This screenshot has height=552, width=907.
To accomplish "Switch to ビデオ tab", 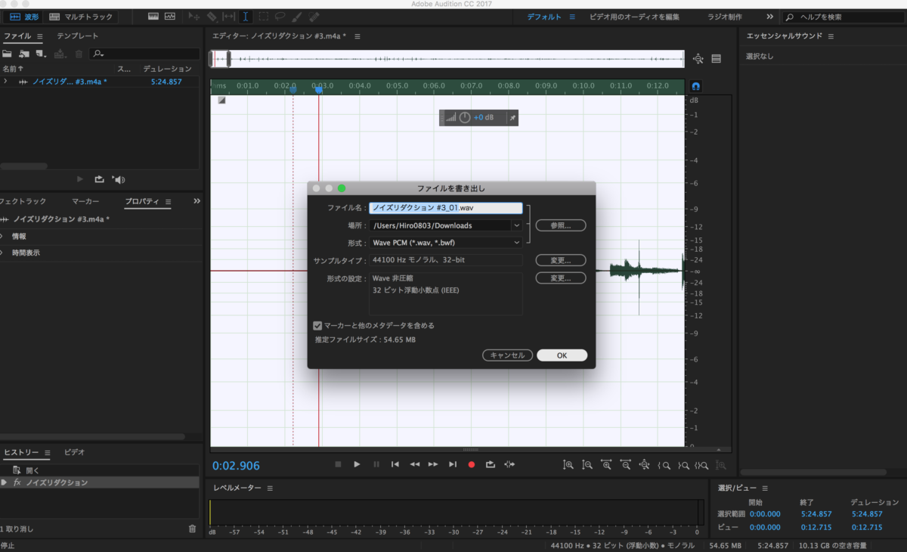I will click(74, 452).
